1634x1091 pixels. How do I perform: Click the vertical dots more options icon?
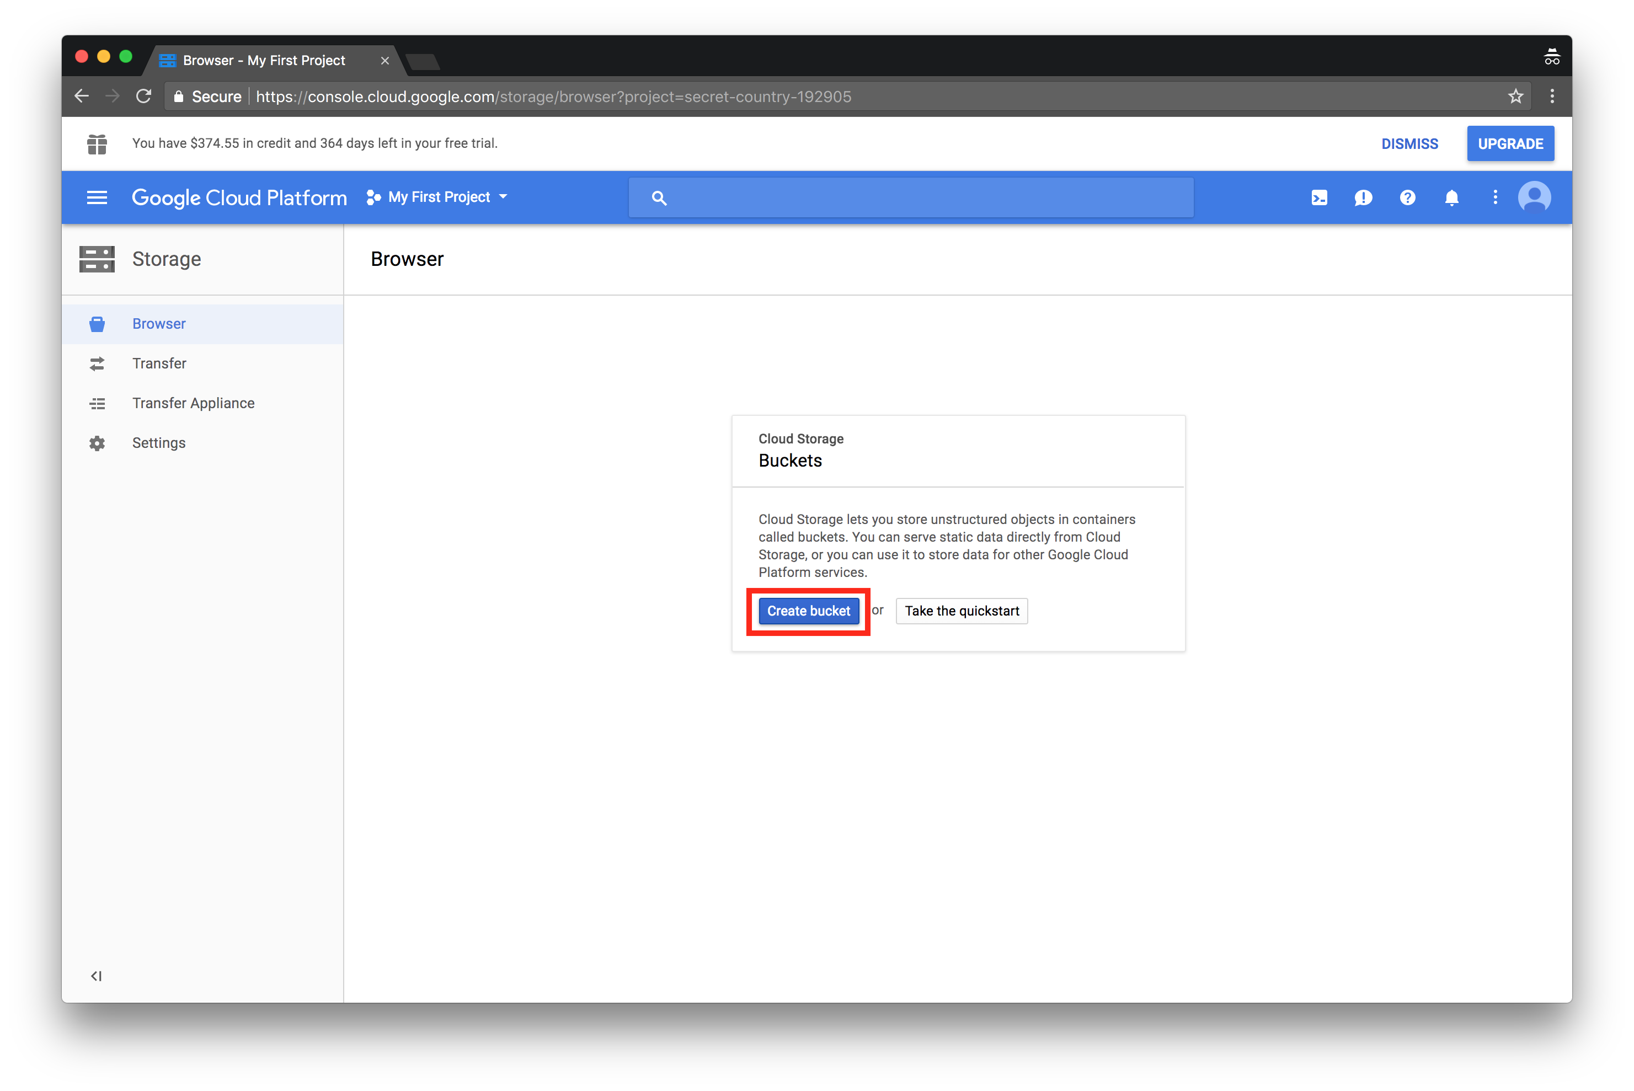[1494, 197]
